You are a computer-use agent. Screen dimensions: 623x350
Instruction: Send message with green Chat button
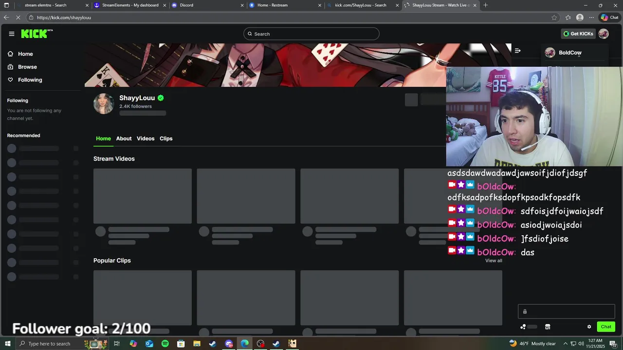click(606, 327)
